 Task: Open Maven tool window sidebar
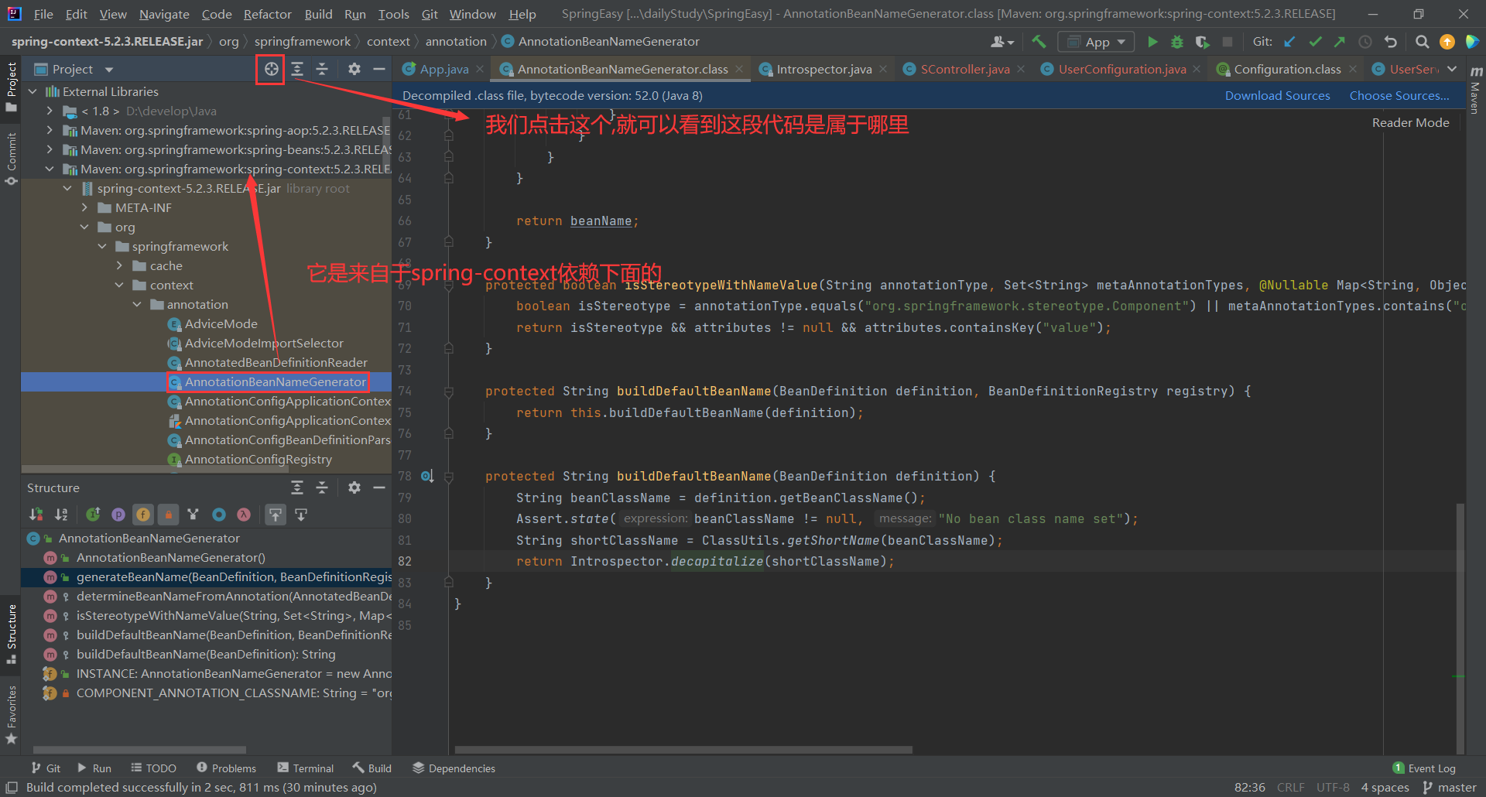1476,89
